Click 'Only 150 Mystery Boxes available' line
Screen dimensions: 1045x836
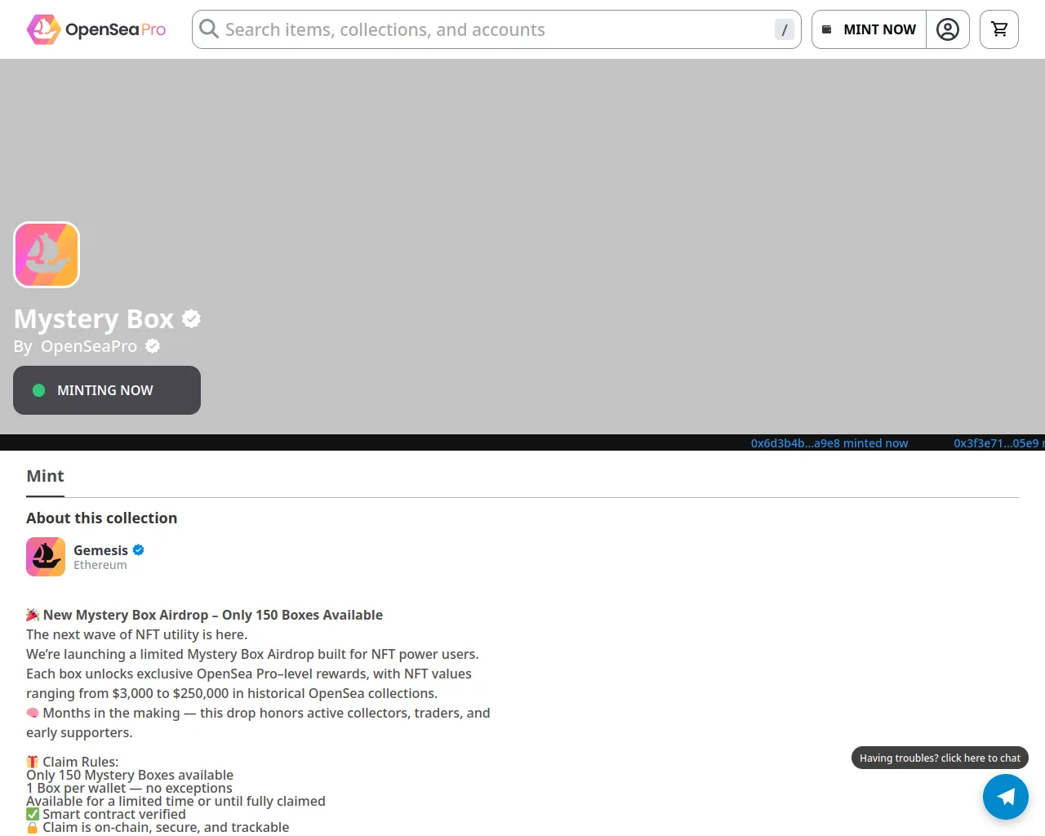130,775
